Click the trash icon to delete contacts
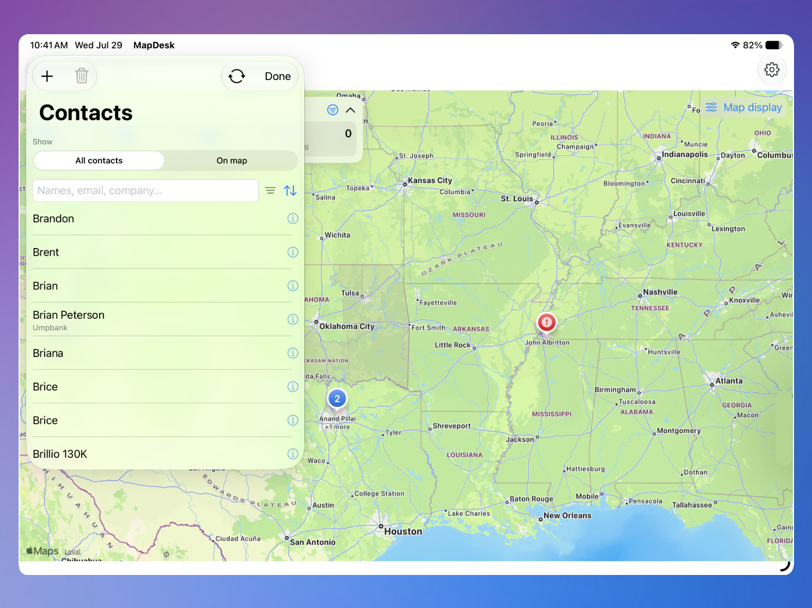 [82, 76]
